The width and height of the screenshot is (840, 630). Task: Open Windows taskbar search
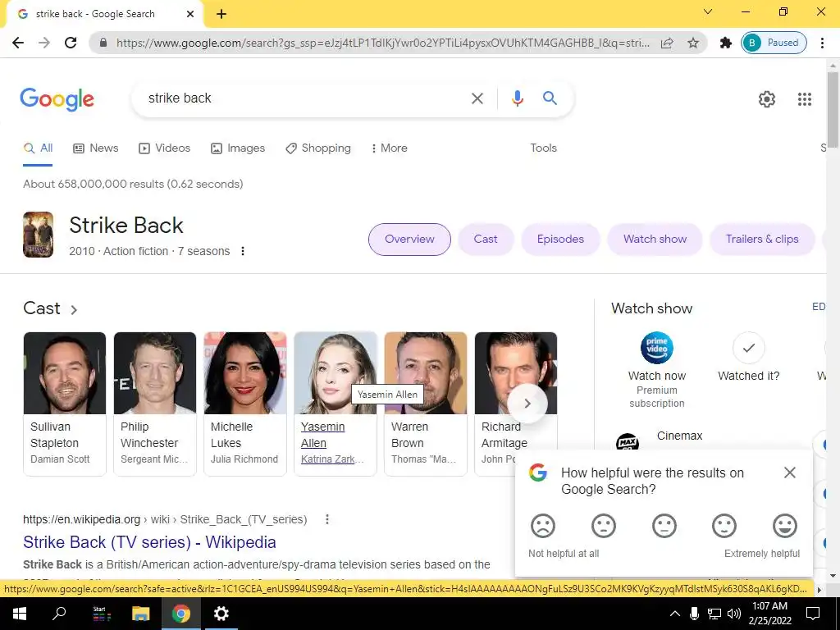coord(59,614)
